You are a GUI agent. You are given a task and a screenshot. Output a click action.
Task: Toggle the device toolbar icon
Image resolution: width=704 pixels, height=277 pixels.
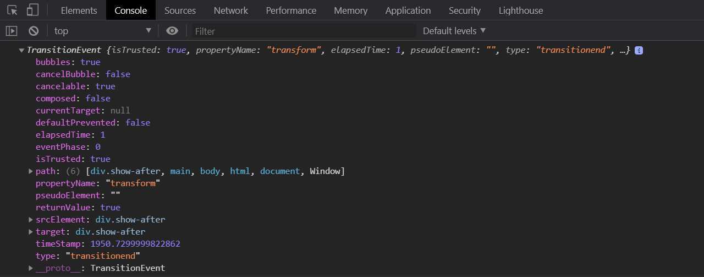point(32,10)
